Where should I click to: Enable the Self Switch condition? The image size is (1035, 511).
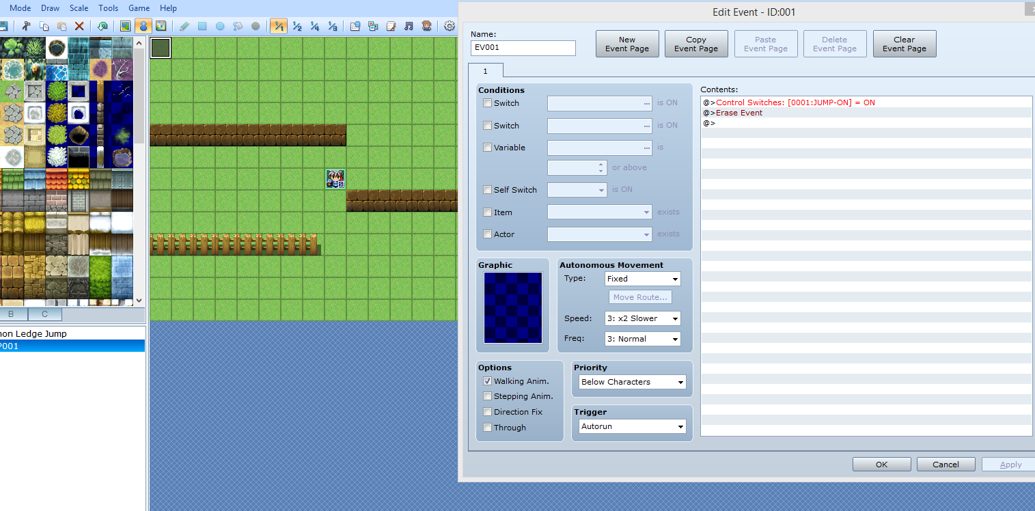click(x=487, y=189)
